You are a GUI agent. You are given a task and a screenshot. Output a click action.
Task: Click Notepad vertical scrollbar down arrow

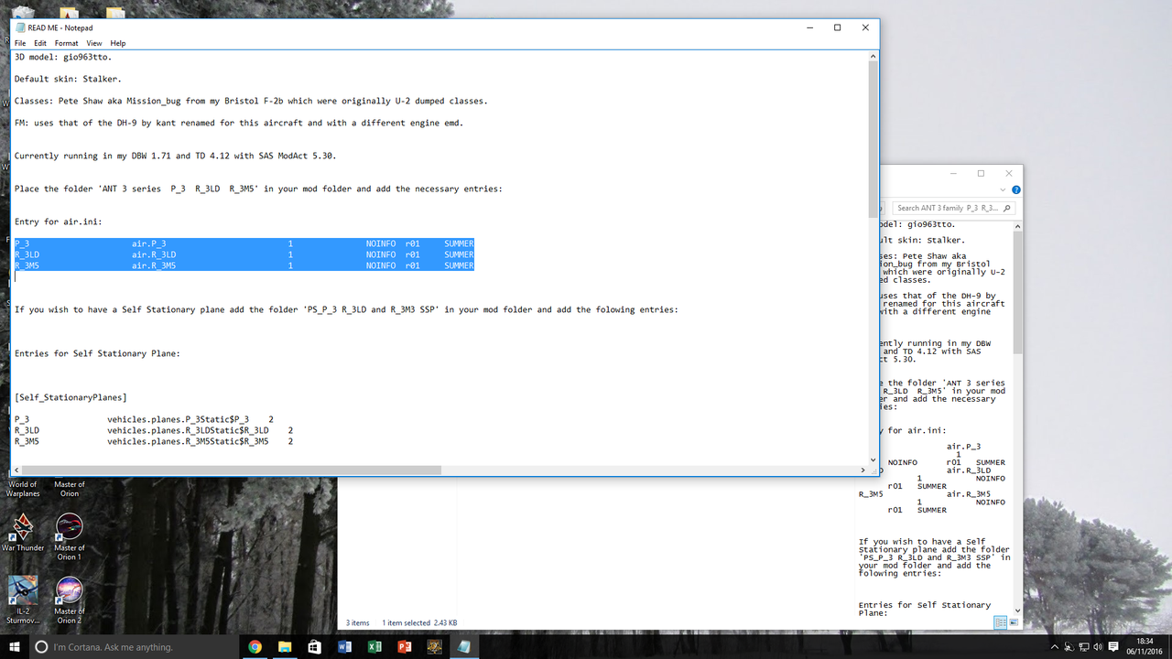[x=873, y=459]
